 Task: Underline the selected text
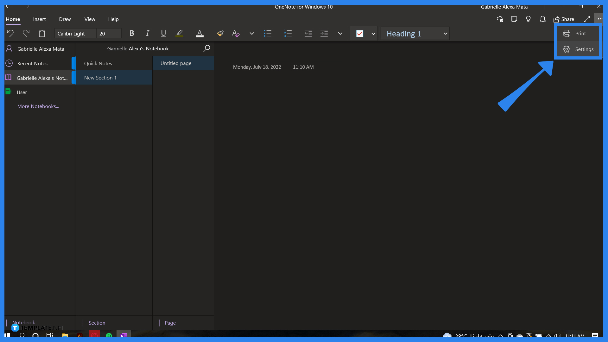(163, 33)
